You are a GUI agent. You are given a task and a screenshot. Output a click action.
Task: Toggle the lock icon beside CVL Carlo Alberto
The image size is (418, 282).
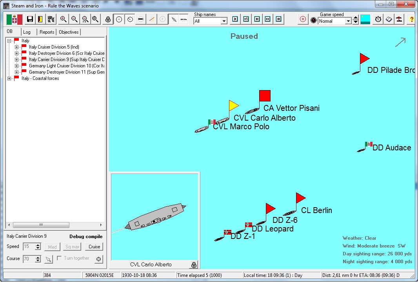[x=194, y=265]
